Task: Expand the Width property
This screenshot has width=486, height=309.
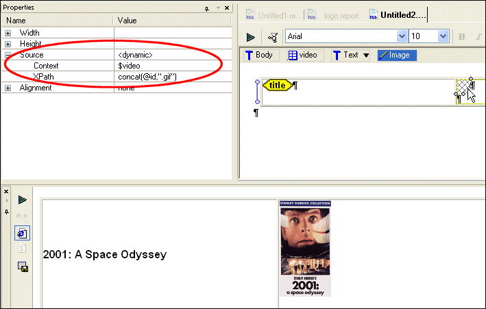Action: point(8,33)
